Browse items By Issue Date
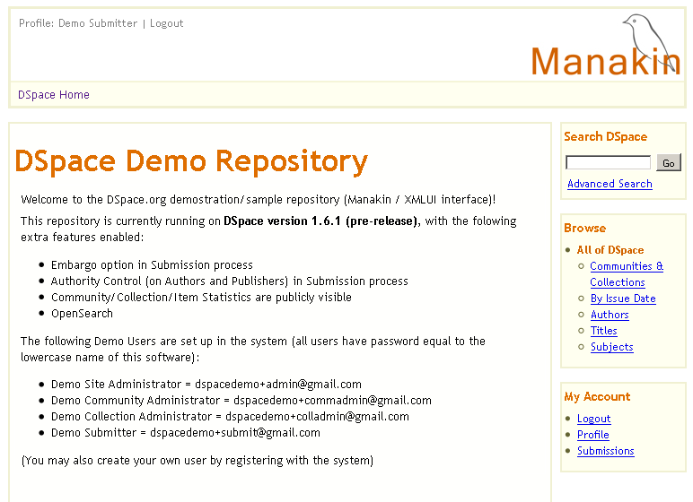 click(623, 299)
